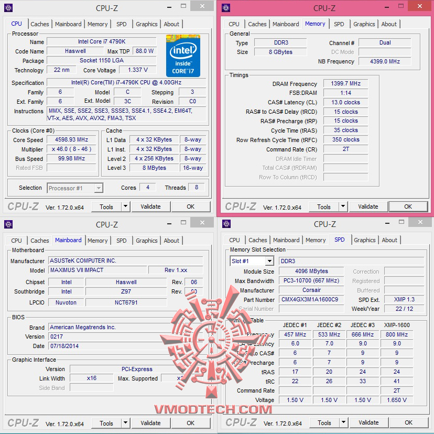
Task: Click Level 3 cache 8 MBytes value
Action: pyautogui.click(x=154, y=168)
